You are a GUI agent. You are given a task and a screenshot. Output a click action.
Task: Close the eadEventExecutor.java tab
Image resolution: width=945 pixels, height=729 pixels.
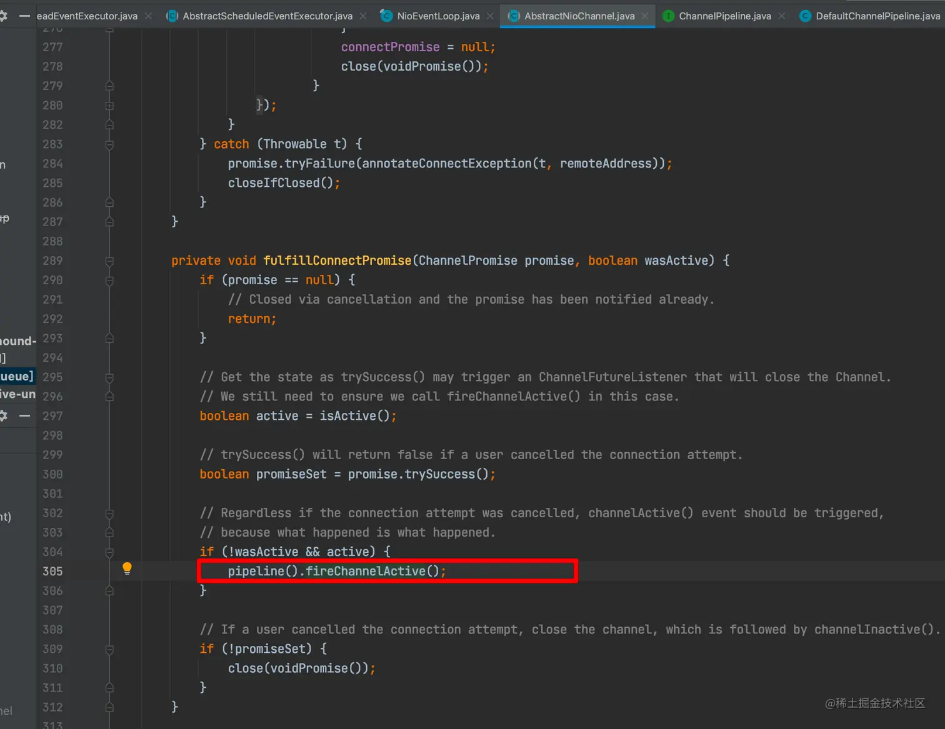click(148, 16)
